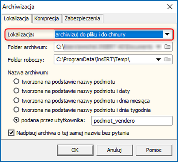178x162 pixels.
Task: Close the Archiwizacja dialog
Action: (x=170, y=7)
